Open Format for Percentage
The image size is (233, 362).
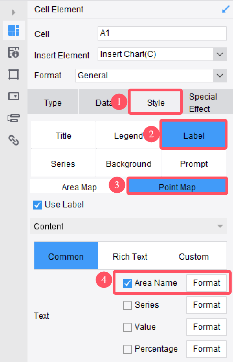(x=207, y=349)
